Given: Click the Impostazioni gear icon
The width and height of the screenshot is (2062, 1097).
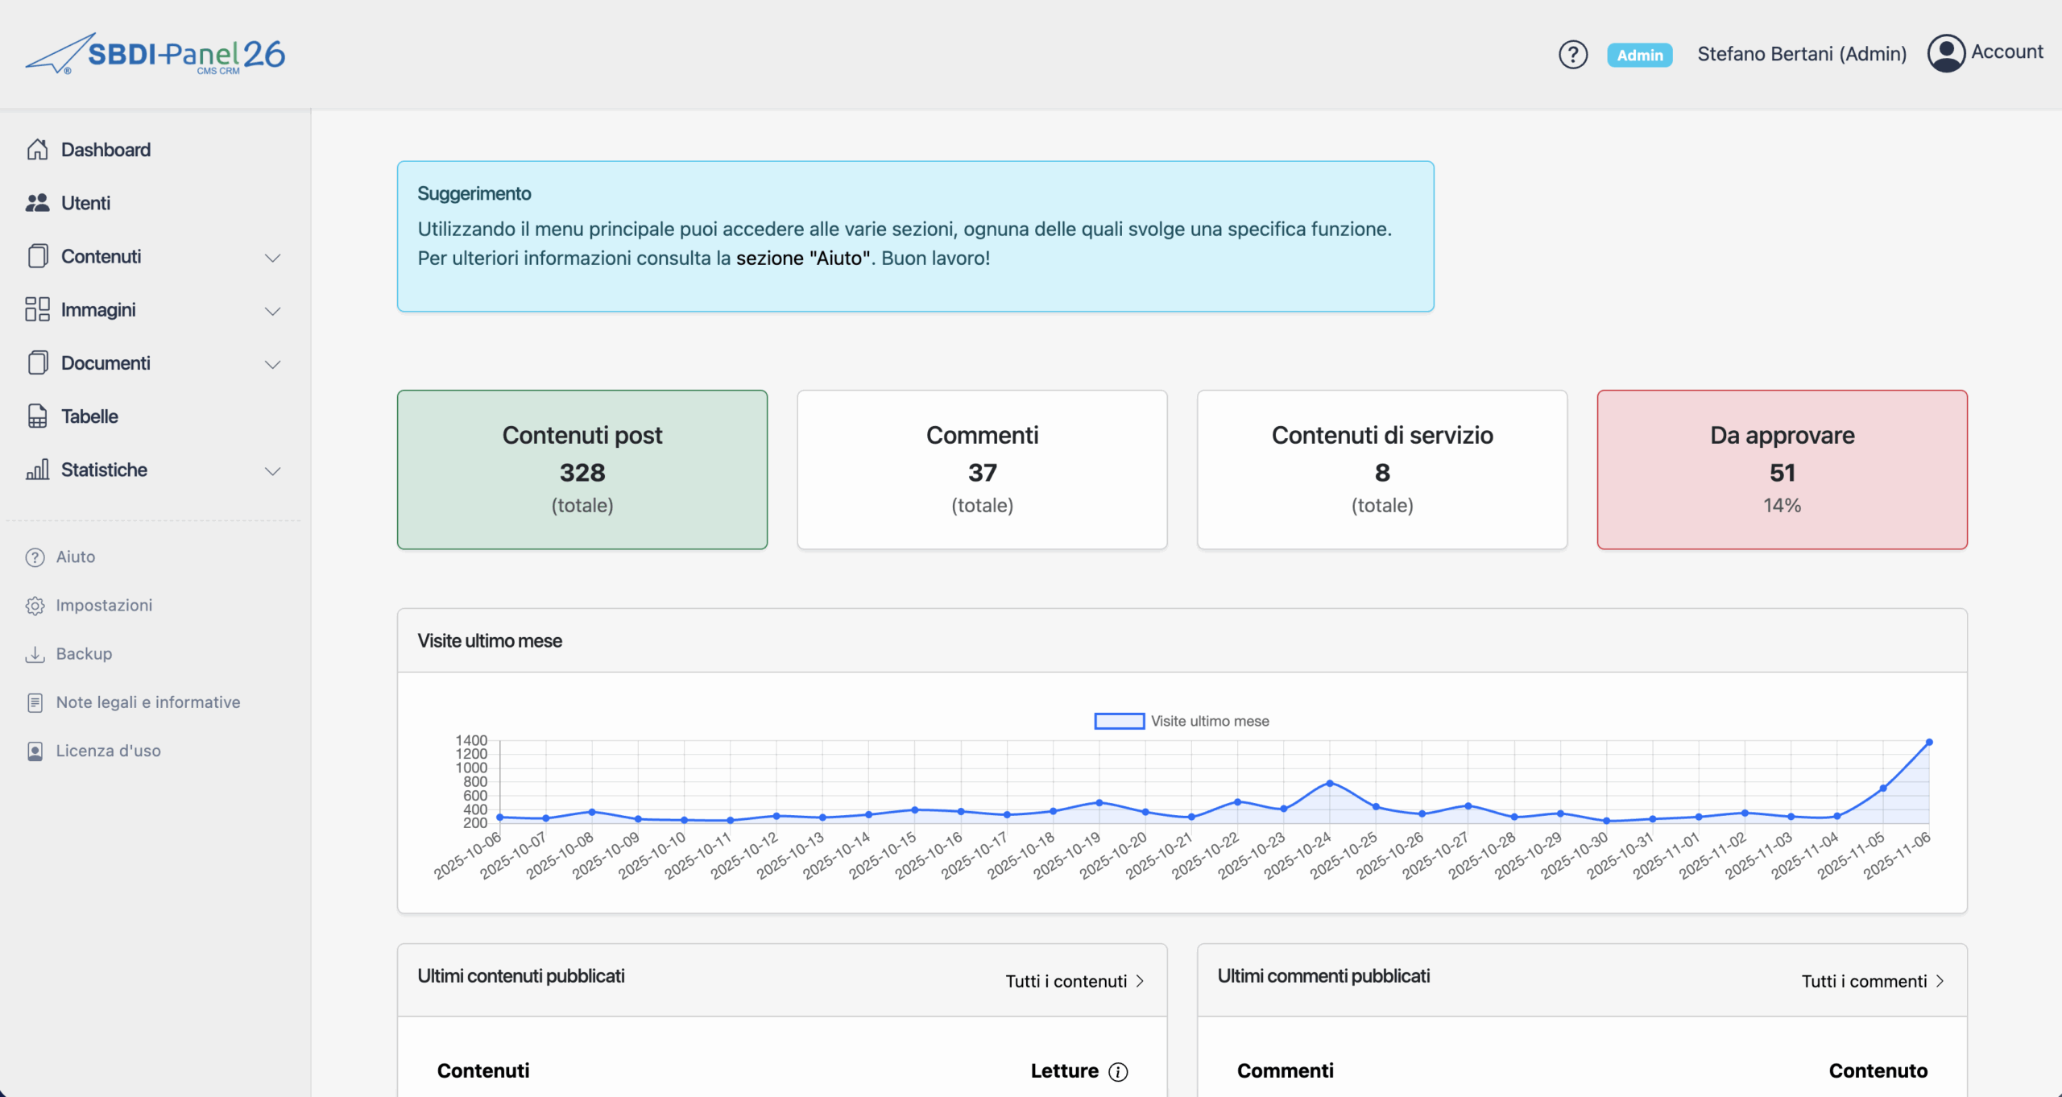Looking at the screenshot, I should coord(35,606).
